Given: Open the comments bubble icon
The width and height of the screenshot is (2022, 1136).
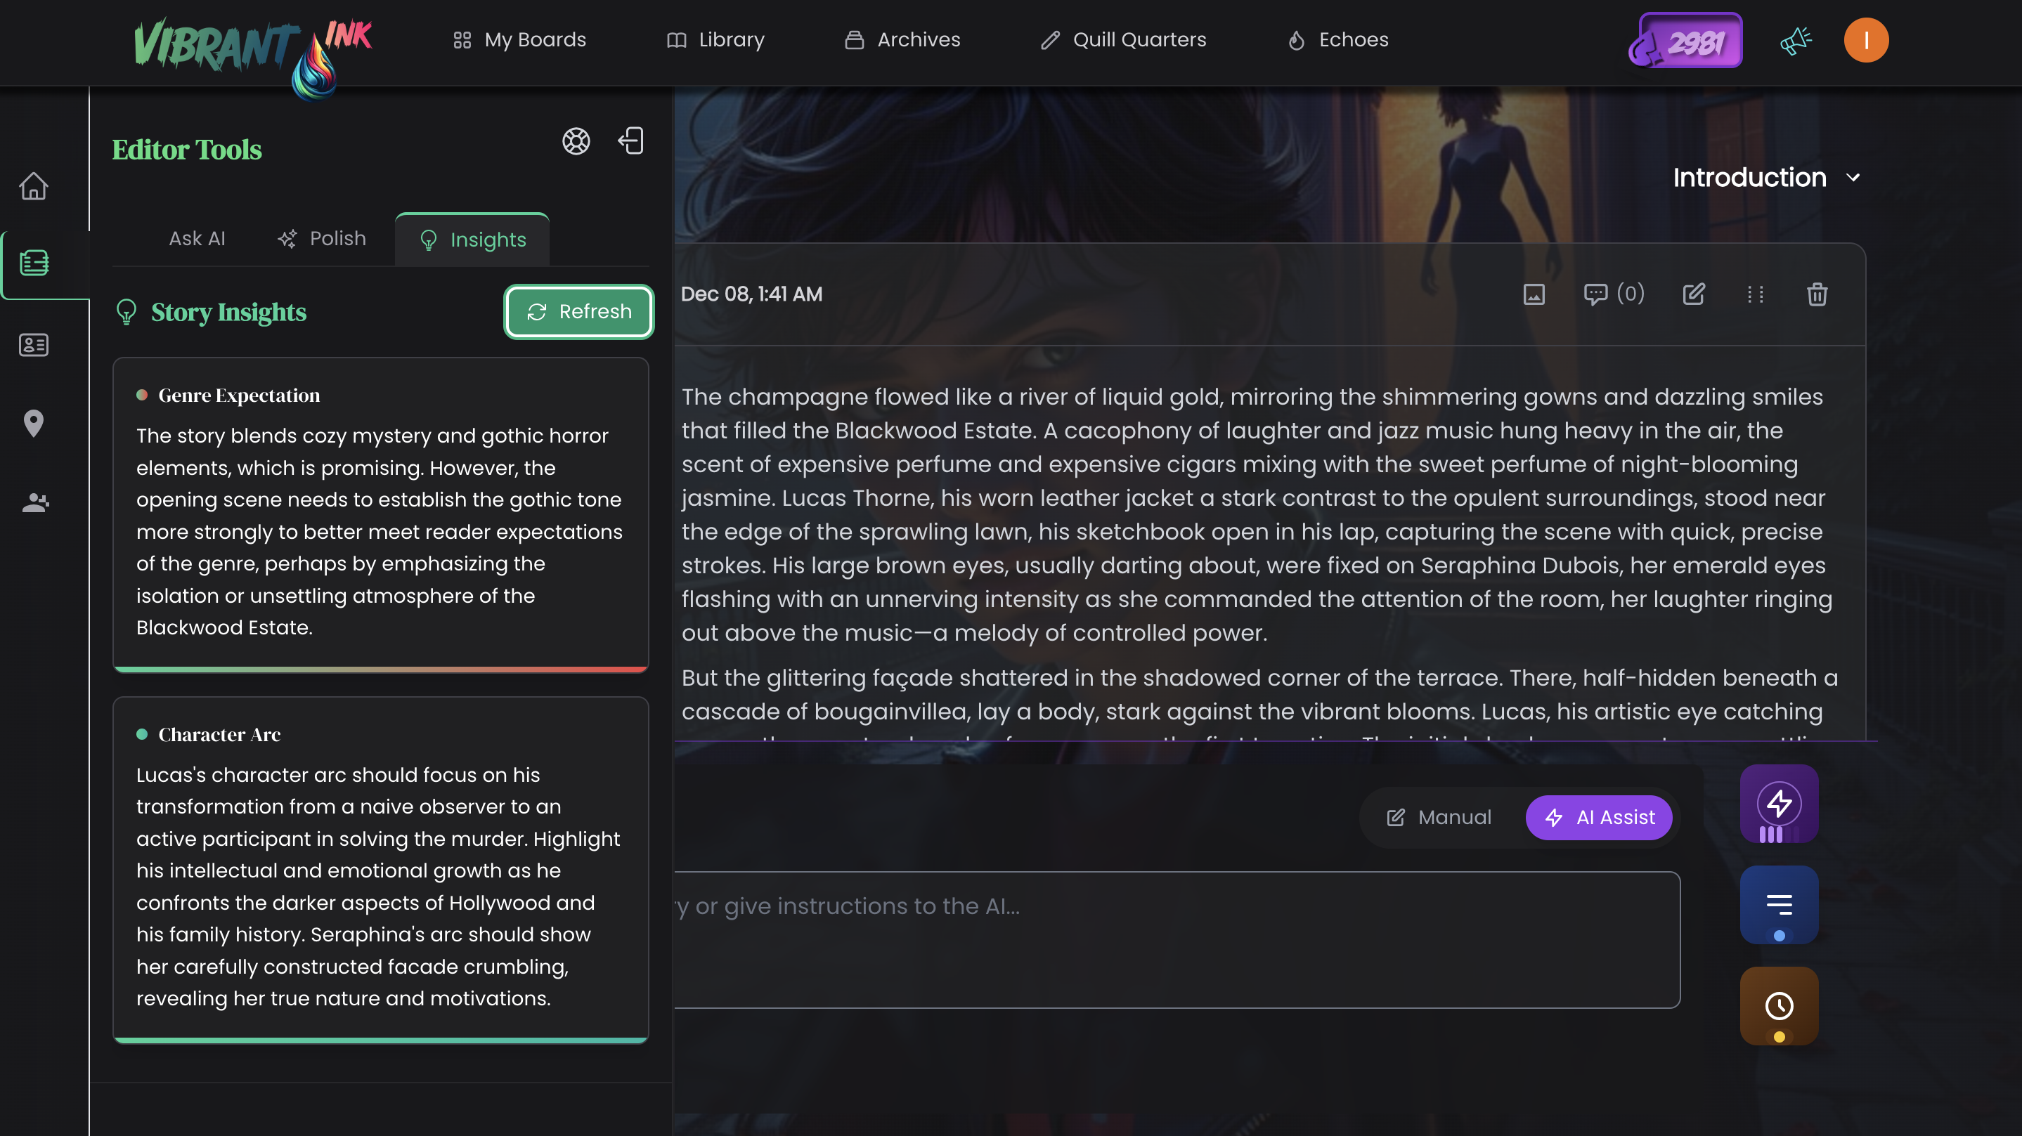Looking at the screenshot, I should (1595, 294).
